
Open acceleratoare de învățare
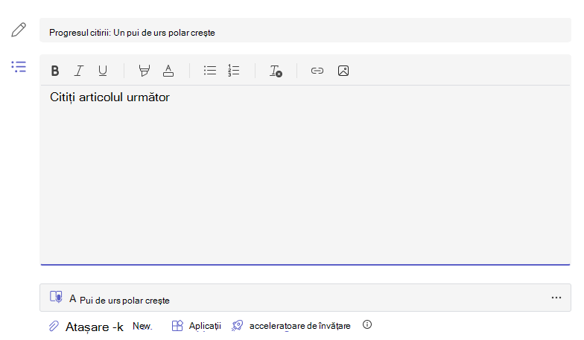[x=299, y=326]
